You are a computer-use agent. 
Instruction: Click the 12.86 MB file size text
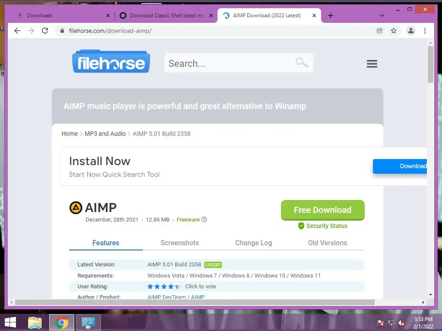[158, 219]
